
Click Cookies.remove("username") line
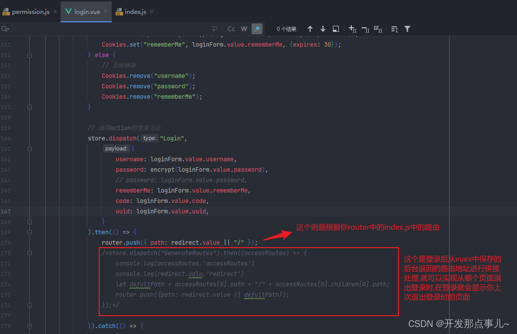(148, 76)
